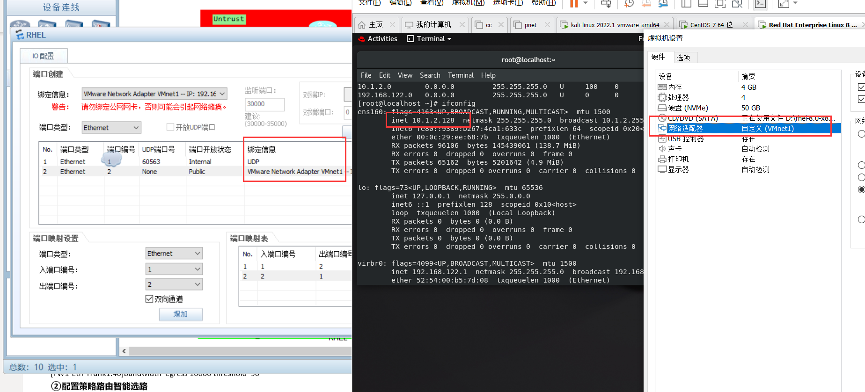Click the 增加 button
Viewport: 865px width, 392px height.
(181, 314)
